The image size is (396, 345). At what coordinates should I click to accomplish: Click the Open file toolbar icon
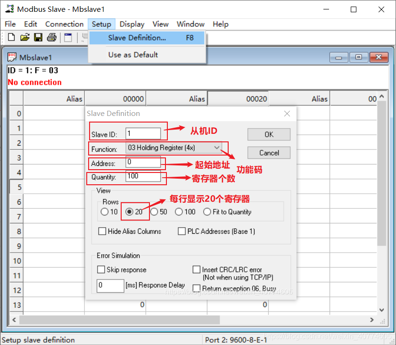click(25, 37)
